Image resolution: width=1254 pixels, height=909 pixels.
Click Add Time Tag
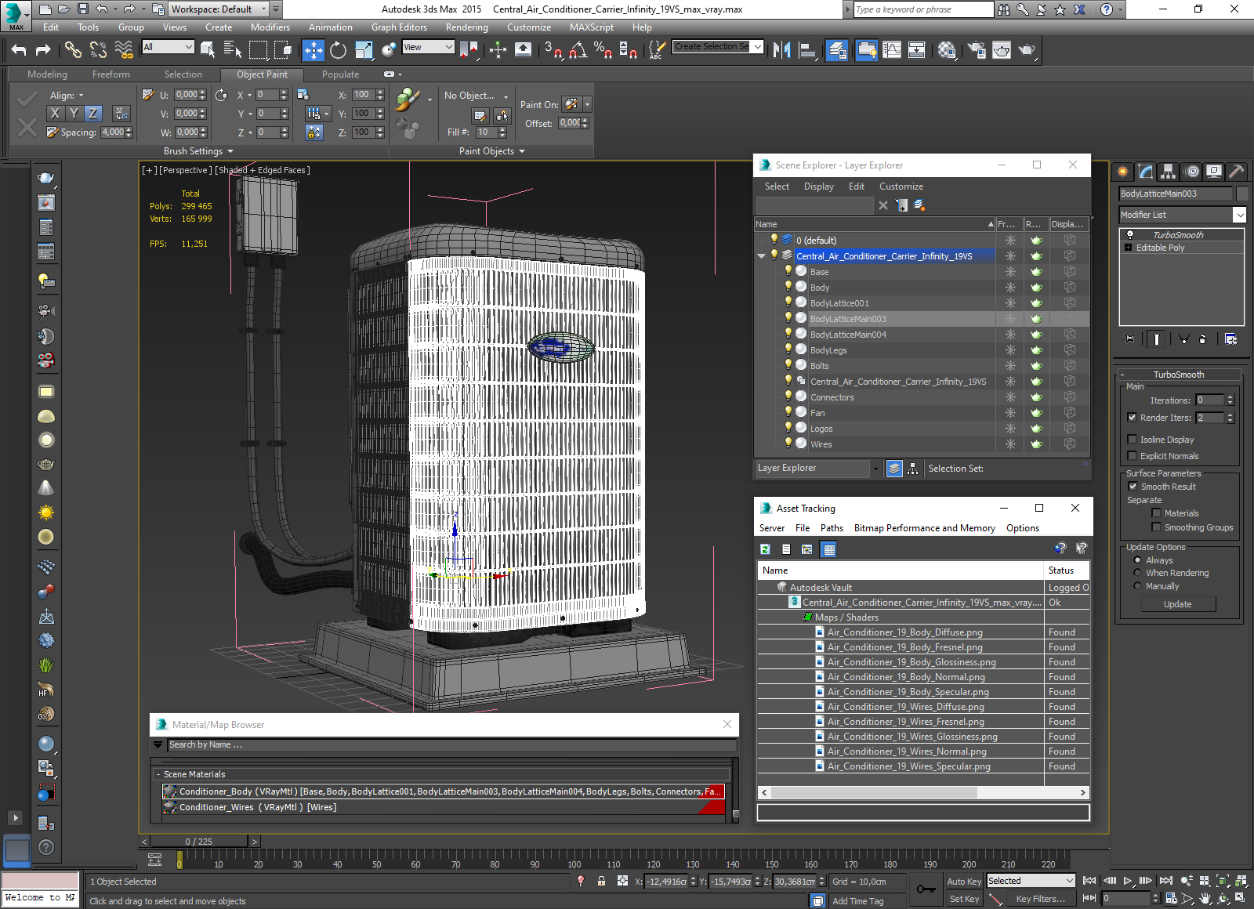click(858, 901)
